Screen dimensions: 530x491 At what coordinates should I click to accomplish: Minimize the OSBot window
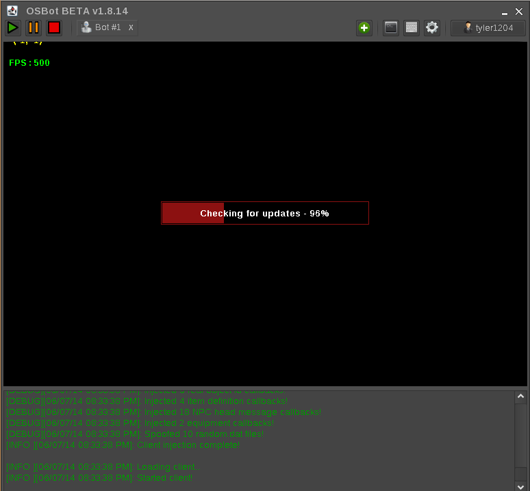point(504,12)
